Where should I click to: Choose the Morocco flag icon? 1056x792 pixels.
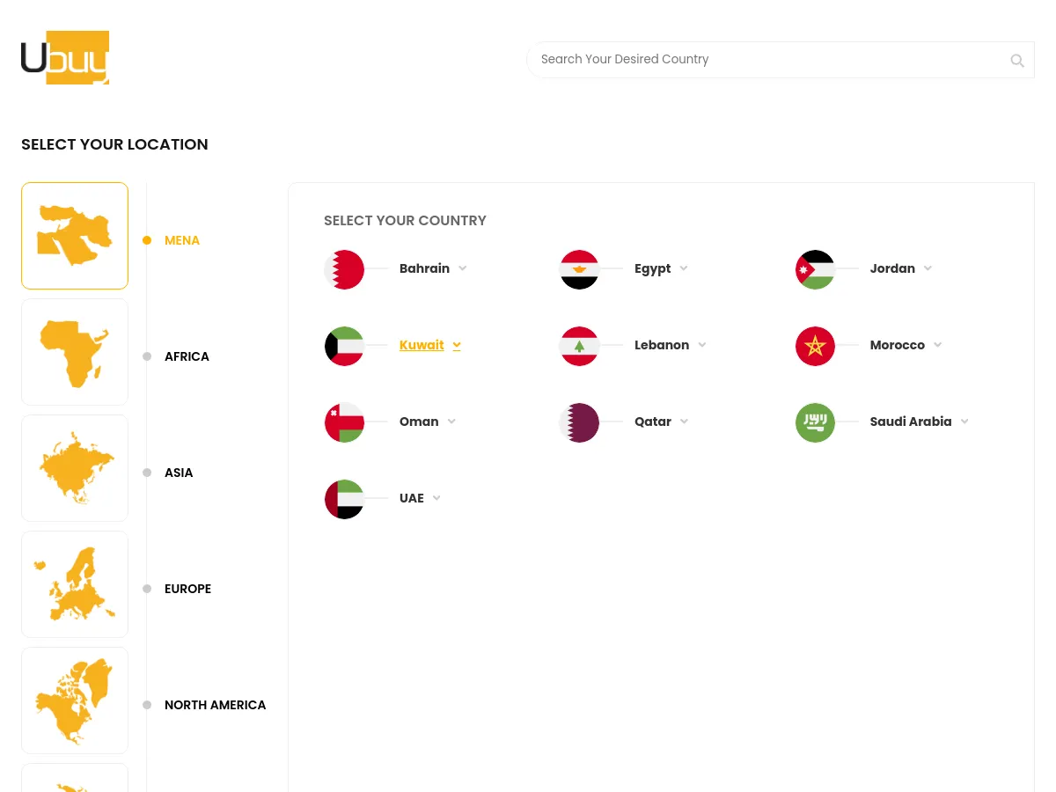(815, 346)
